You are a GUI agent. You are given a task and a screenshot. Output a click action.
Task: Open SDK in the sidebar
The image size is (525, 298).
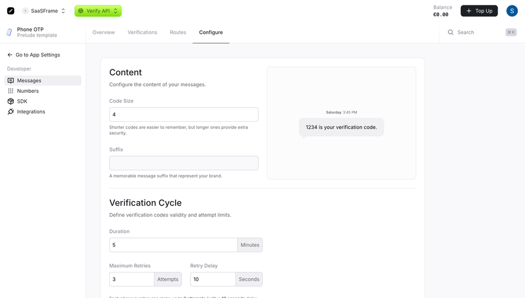43,102
